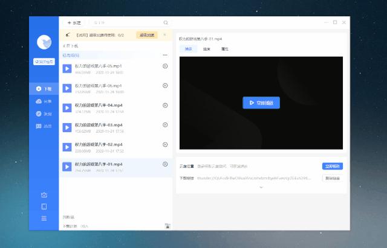
Task: Click blue play thumbnail of 第八季-05.mp4
Action: [67, 69]
